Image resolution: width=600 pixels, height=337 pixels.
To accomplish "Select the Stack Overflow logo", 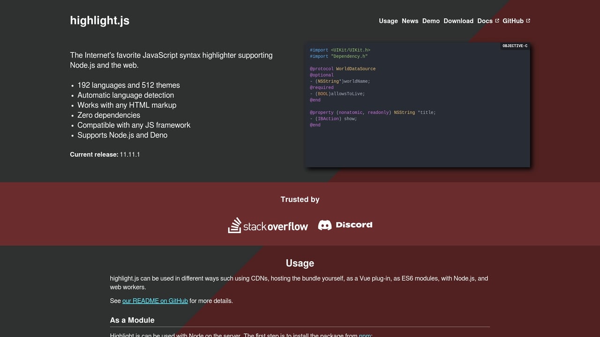I will point(268,225).
